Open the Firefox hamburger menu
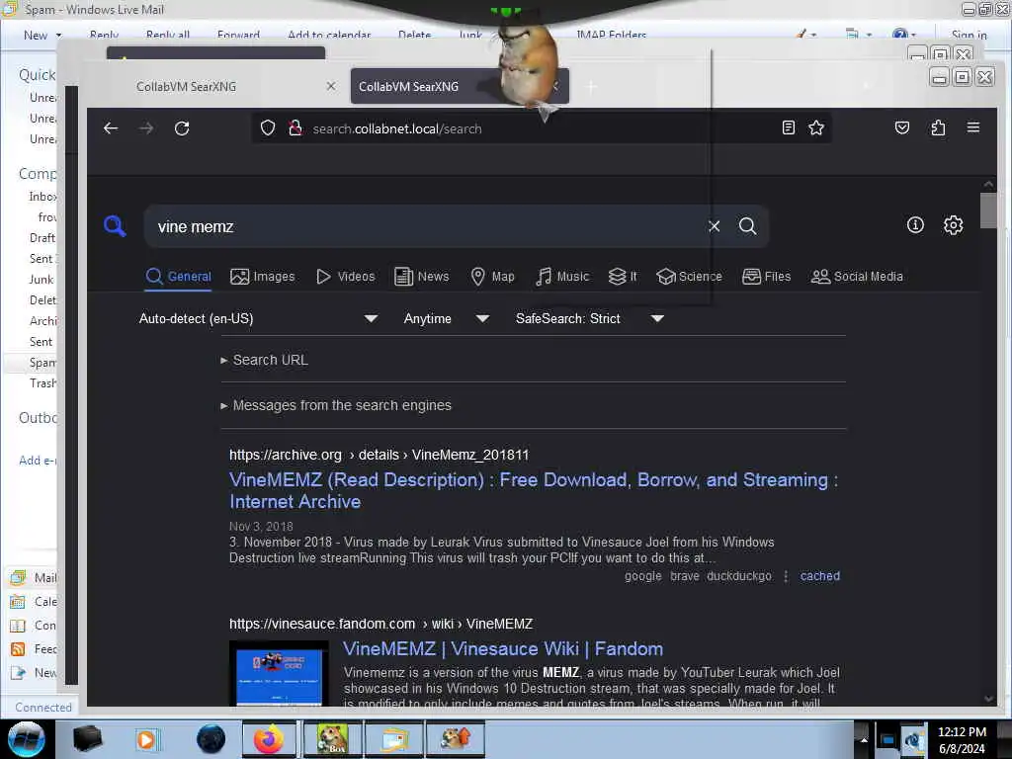Viewport: 1012px width, 759px height. [973, 127]
